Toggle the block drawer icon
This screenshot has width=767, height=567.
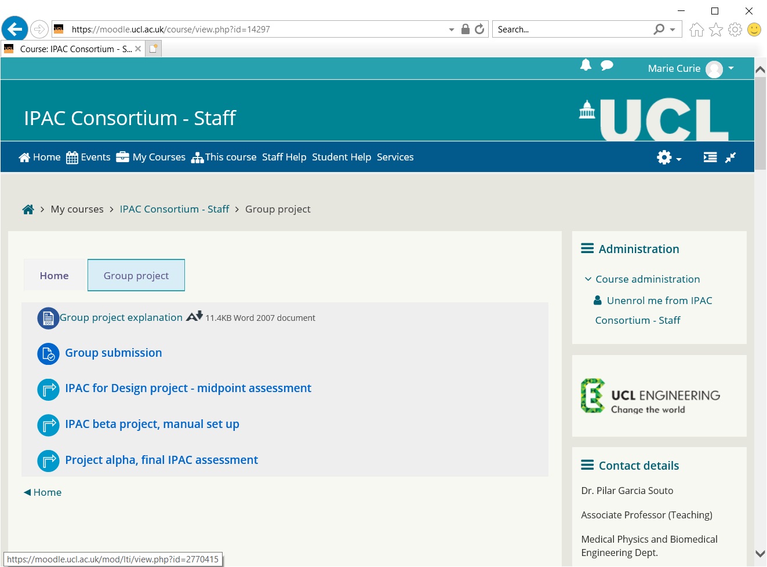710,157
